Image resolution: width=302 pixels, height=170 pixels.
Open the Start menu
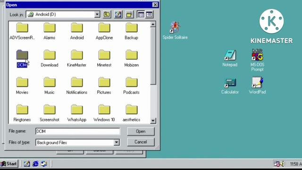pos(9,164)
